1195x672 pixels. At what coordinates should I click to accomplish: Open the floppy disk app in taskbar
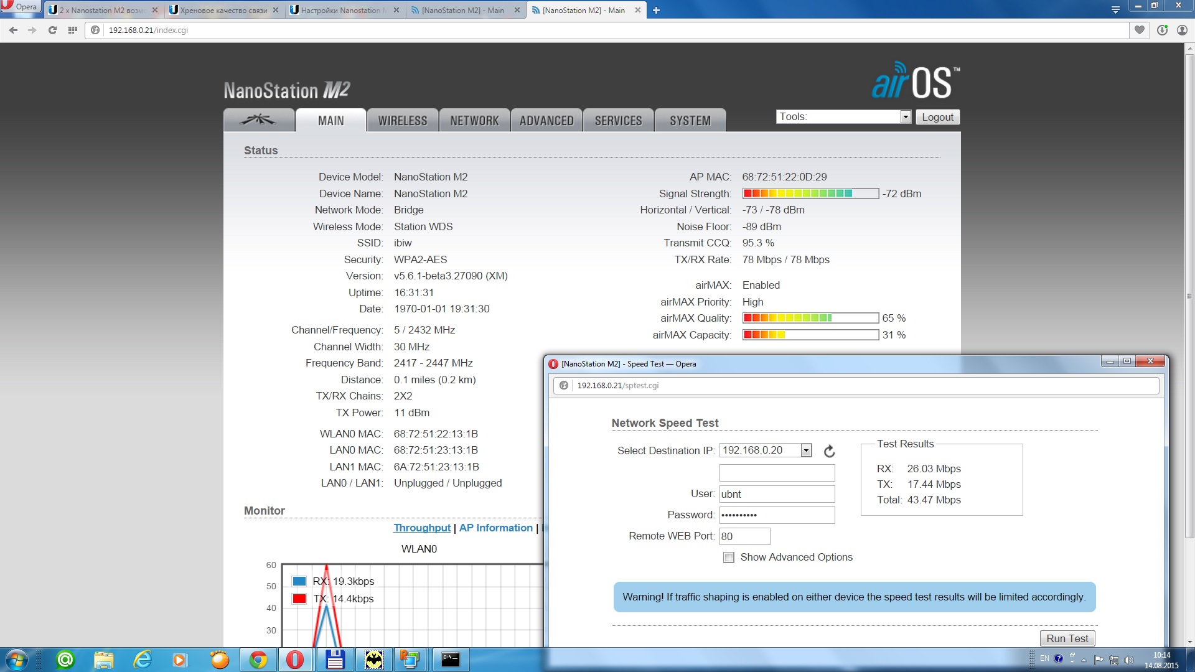[x=335, y=660]
